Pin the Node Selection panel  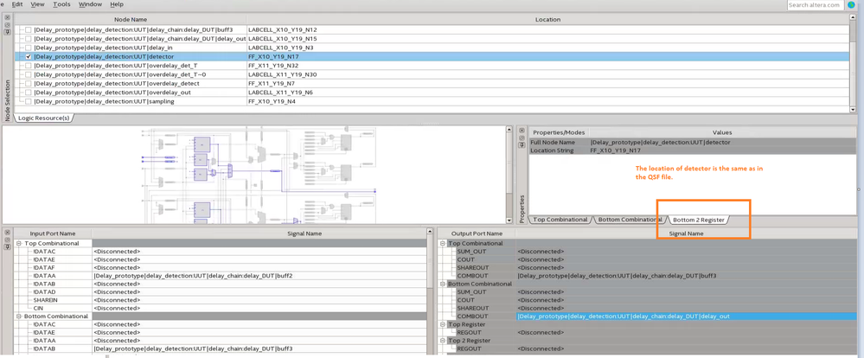pos(7,31)
